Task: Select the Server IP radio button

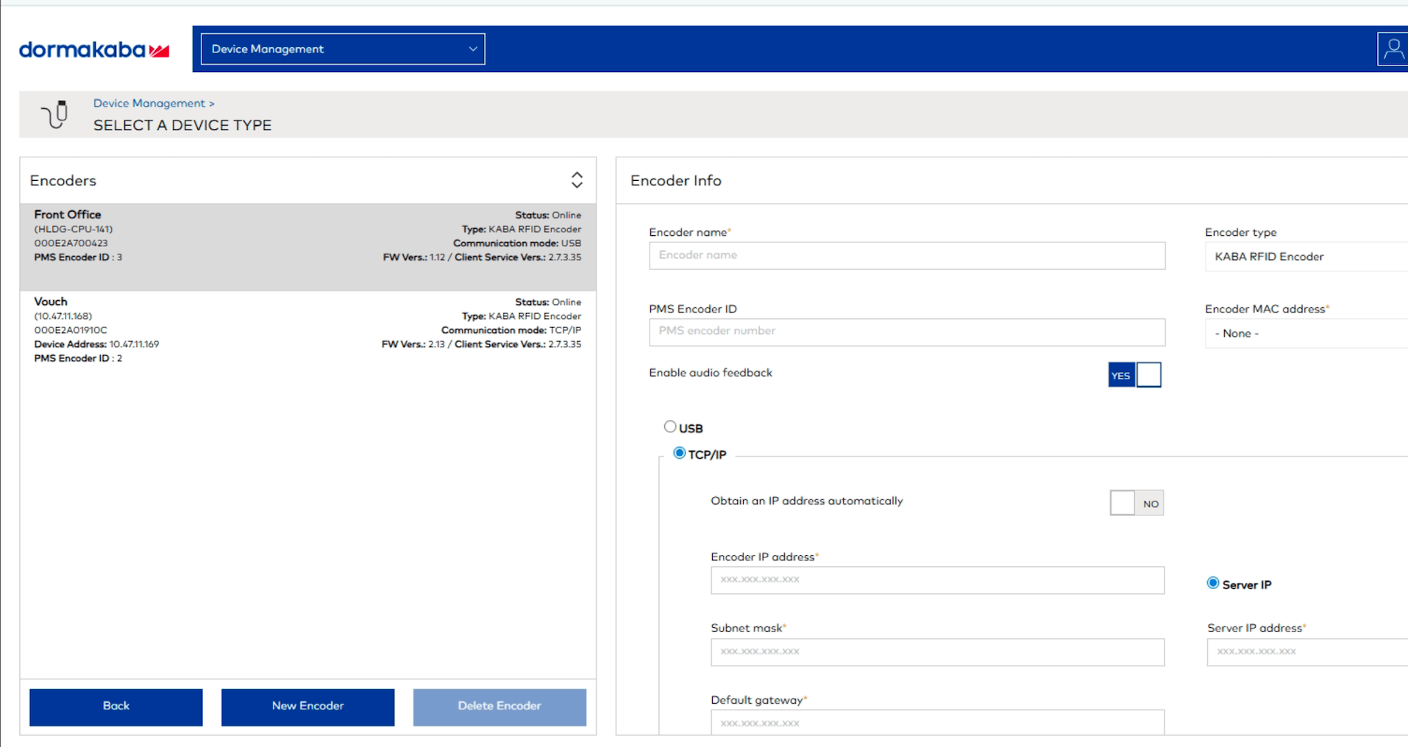Action: click(x=1212, y=582)
